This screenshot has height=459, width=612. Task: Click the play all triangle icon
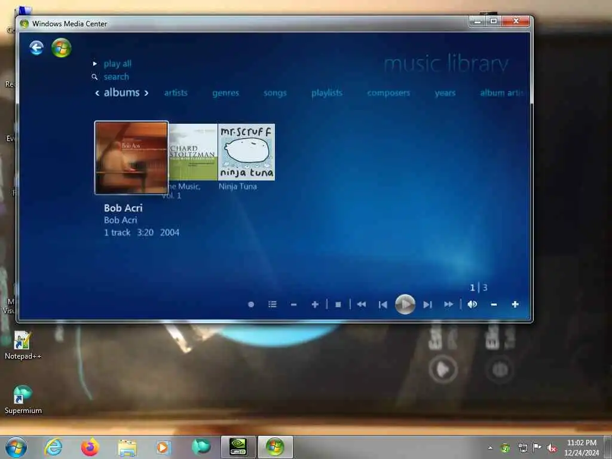pyautogui.click(x=95, y=63)
